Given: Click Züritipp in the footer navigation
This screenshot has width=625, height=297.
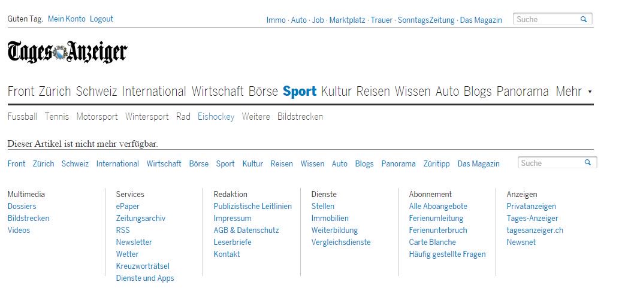Looking at the screenshot, I should [x=436, y=163].
